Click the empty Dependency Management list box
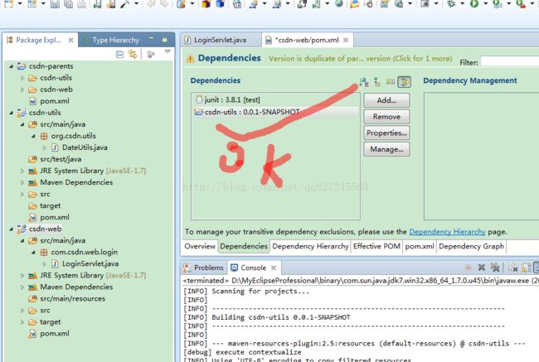The height and width of the screenshot is (362, 539). click(481, 157)
